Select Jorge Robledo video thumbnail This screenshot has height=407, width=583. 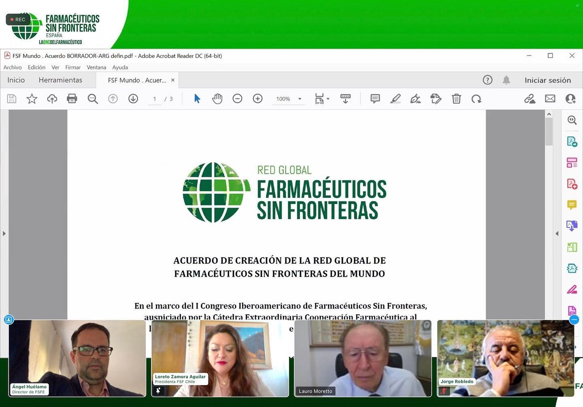506,358
